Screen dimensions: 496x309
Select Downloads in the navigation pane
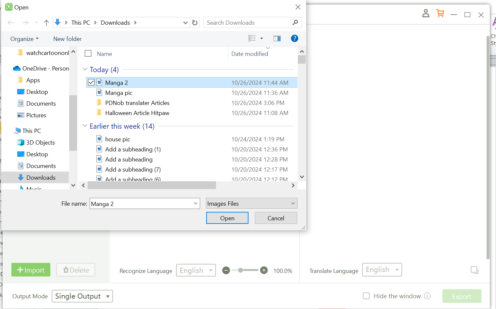41,178
